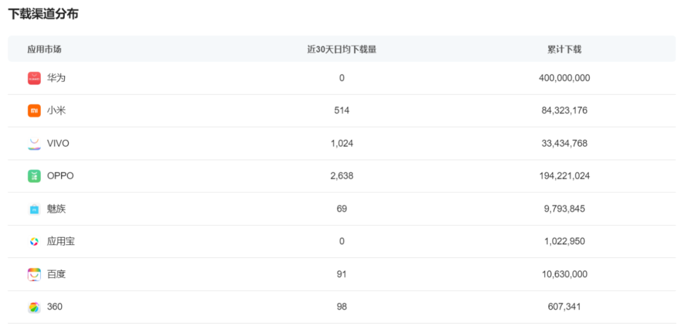The width and height of the screenshot is (681, 333).
Task: Click Huawei's cumulative downloads 400,000,000
Action: point(564,78)
